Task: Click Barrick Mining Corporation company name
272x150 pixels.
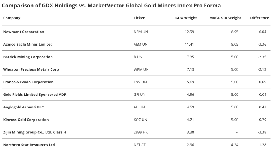Action: pos(28,57)
